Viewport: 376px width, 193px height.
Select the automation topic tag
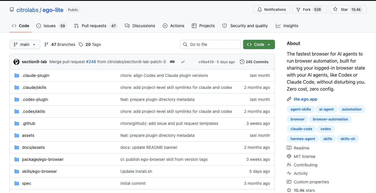(x=352, y=109)
